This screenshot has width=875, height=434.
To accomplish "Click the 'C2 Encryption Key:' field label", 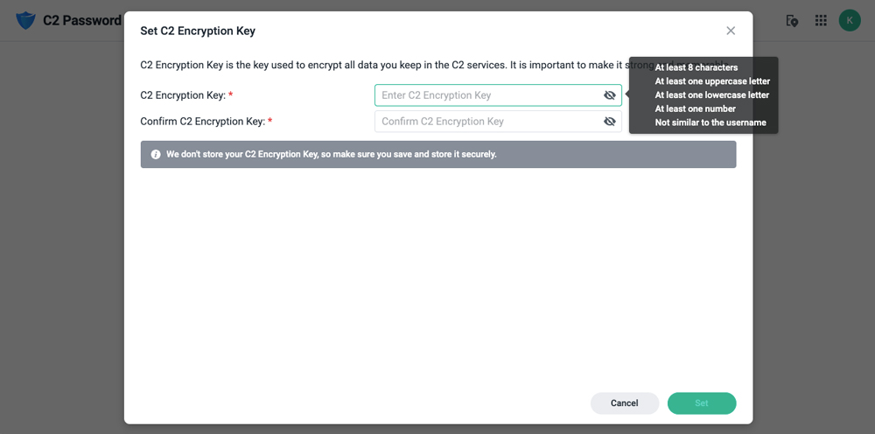I will 186,95.
